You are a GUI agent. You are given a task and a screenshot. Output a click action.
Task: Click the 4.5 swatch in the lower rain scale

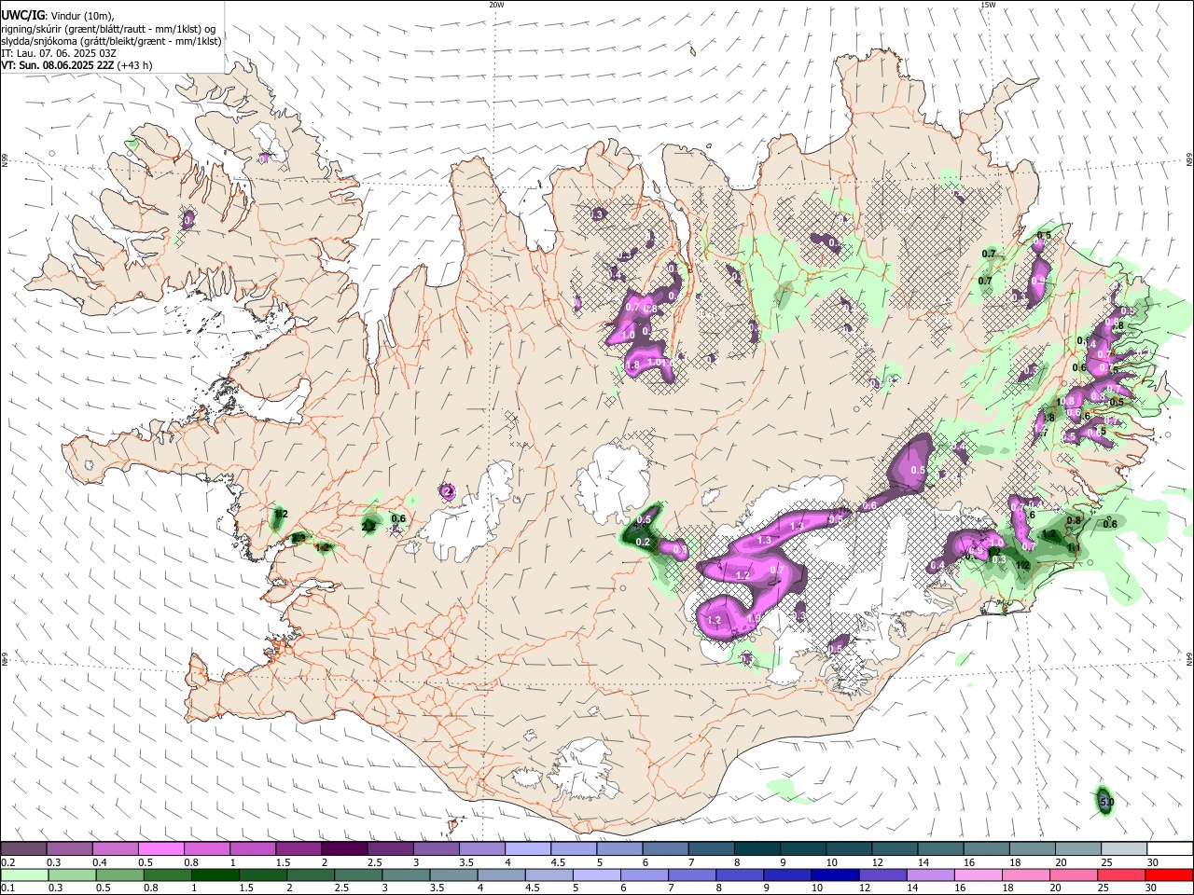coord(548,874)
